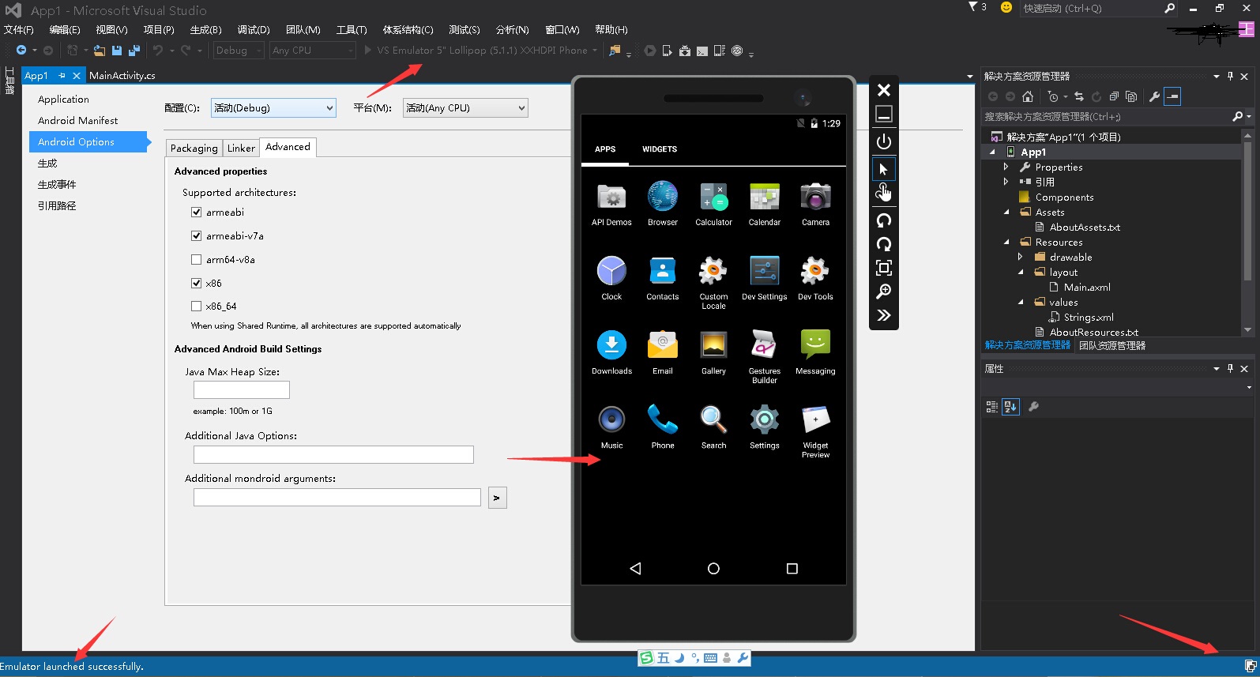Viewport: 1260px width, 677px height.
Task: Open the 生成(B) build menu
Action: (205, 30)
